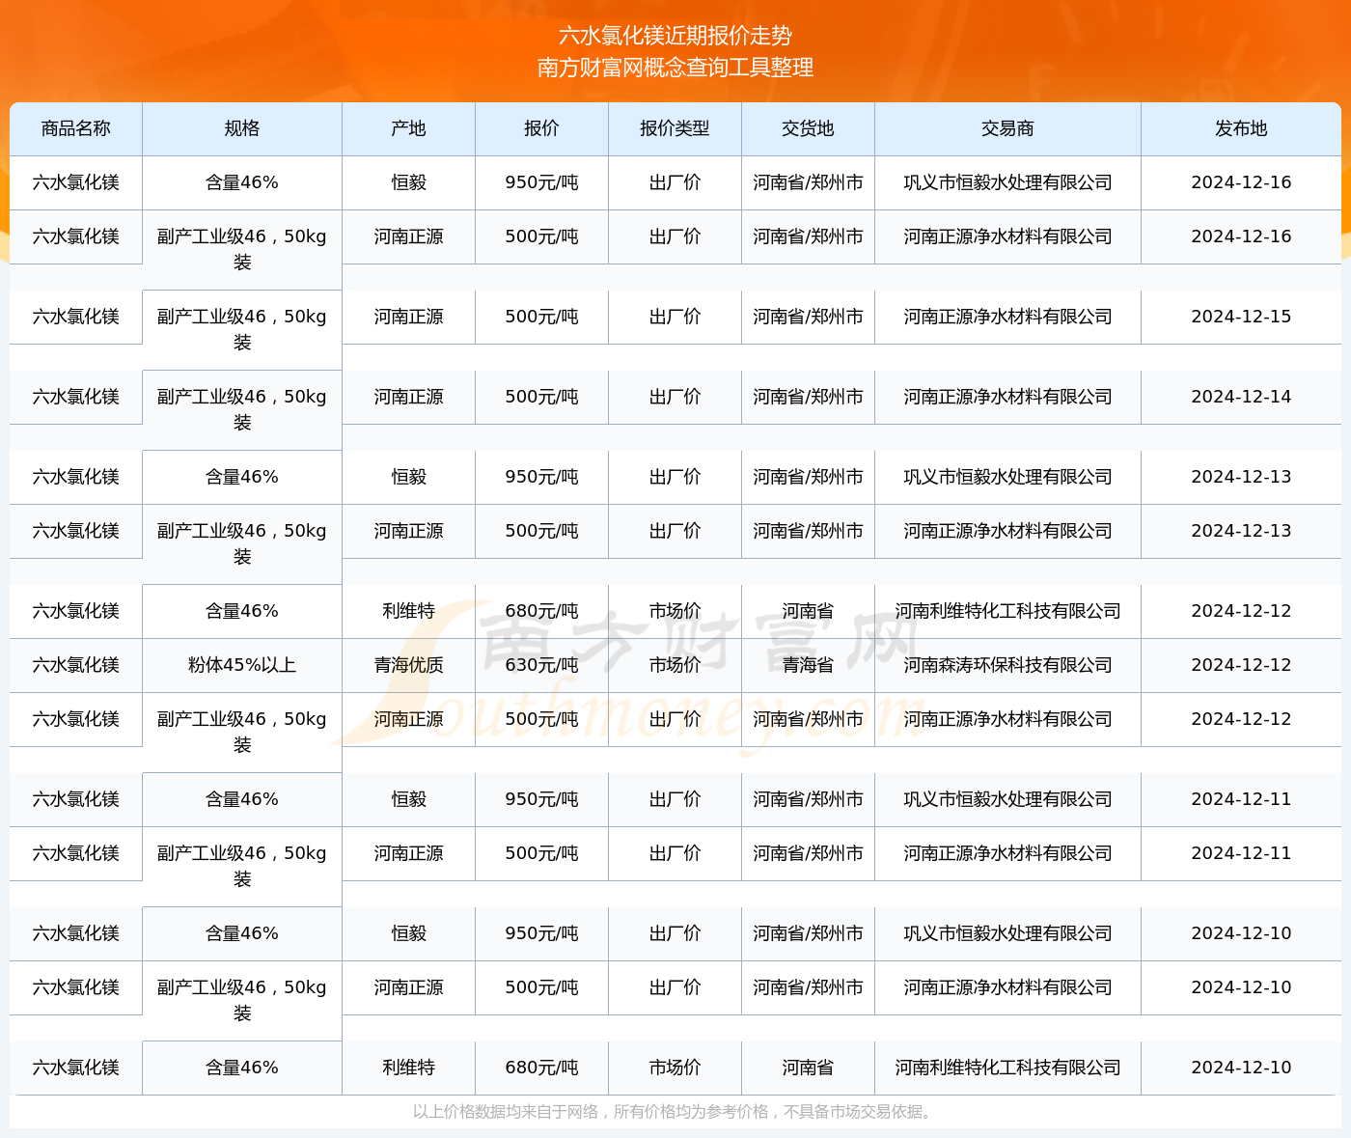The width and height of the screenshot is (1351, 1138).
Task: Click 六水氯化镁 in the 2024-12-15 row
Action: 76,317
